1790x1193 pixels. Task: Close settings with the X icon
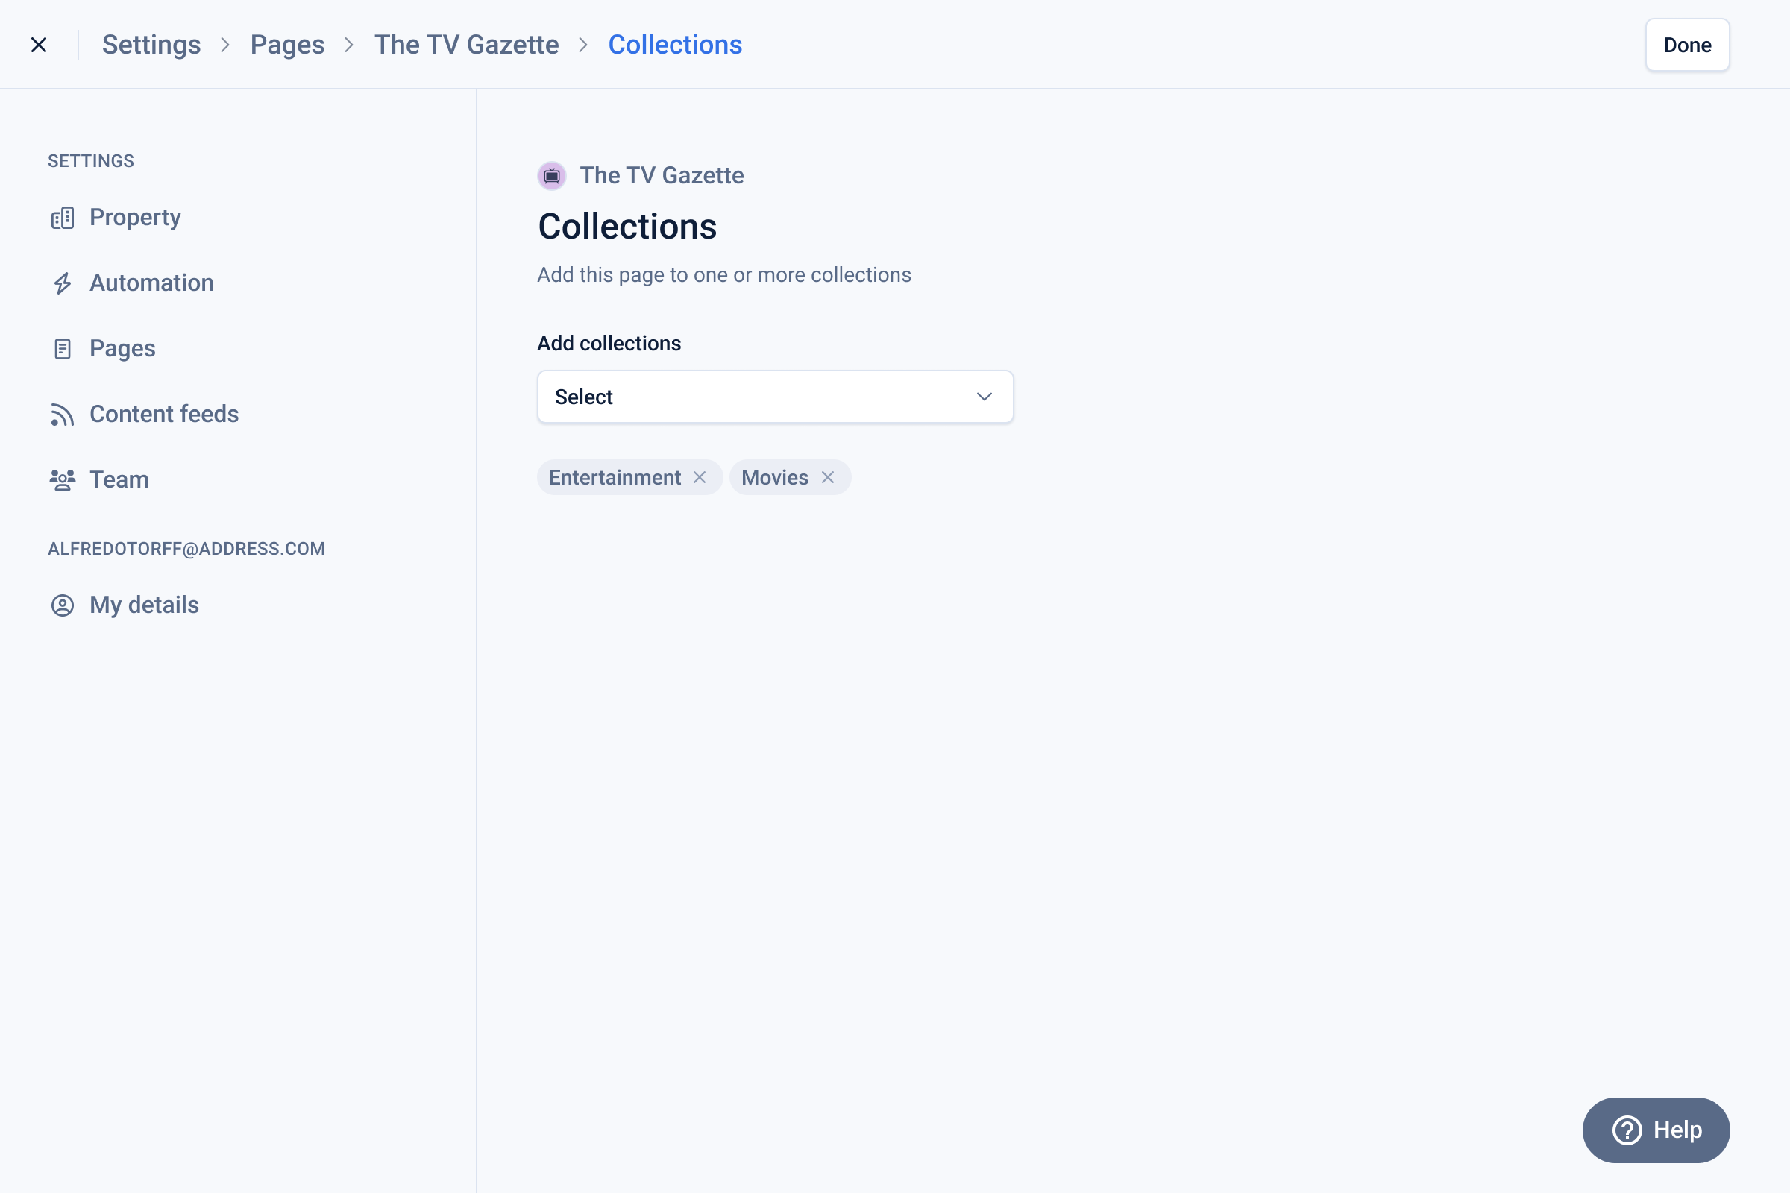tap(39, 45)
